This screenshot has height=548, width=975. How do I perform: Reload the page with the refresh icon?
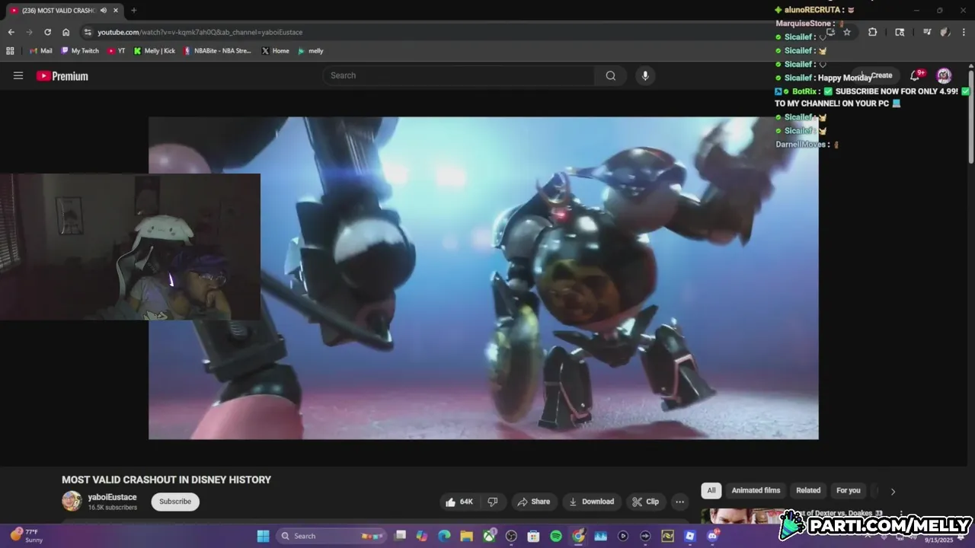[x=47, y=32]
